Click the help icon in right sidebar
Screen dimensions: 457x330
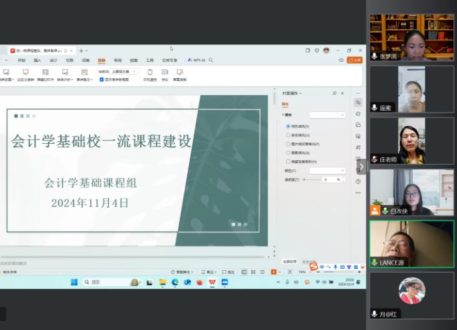[x=358, y=182]
